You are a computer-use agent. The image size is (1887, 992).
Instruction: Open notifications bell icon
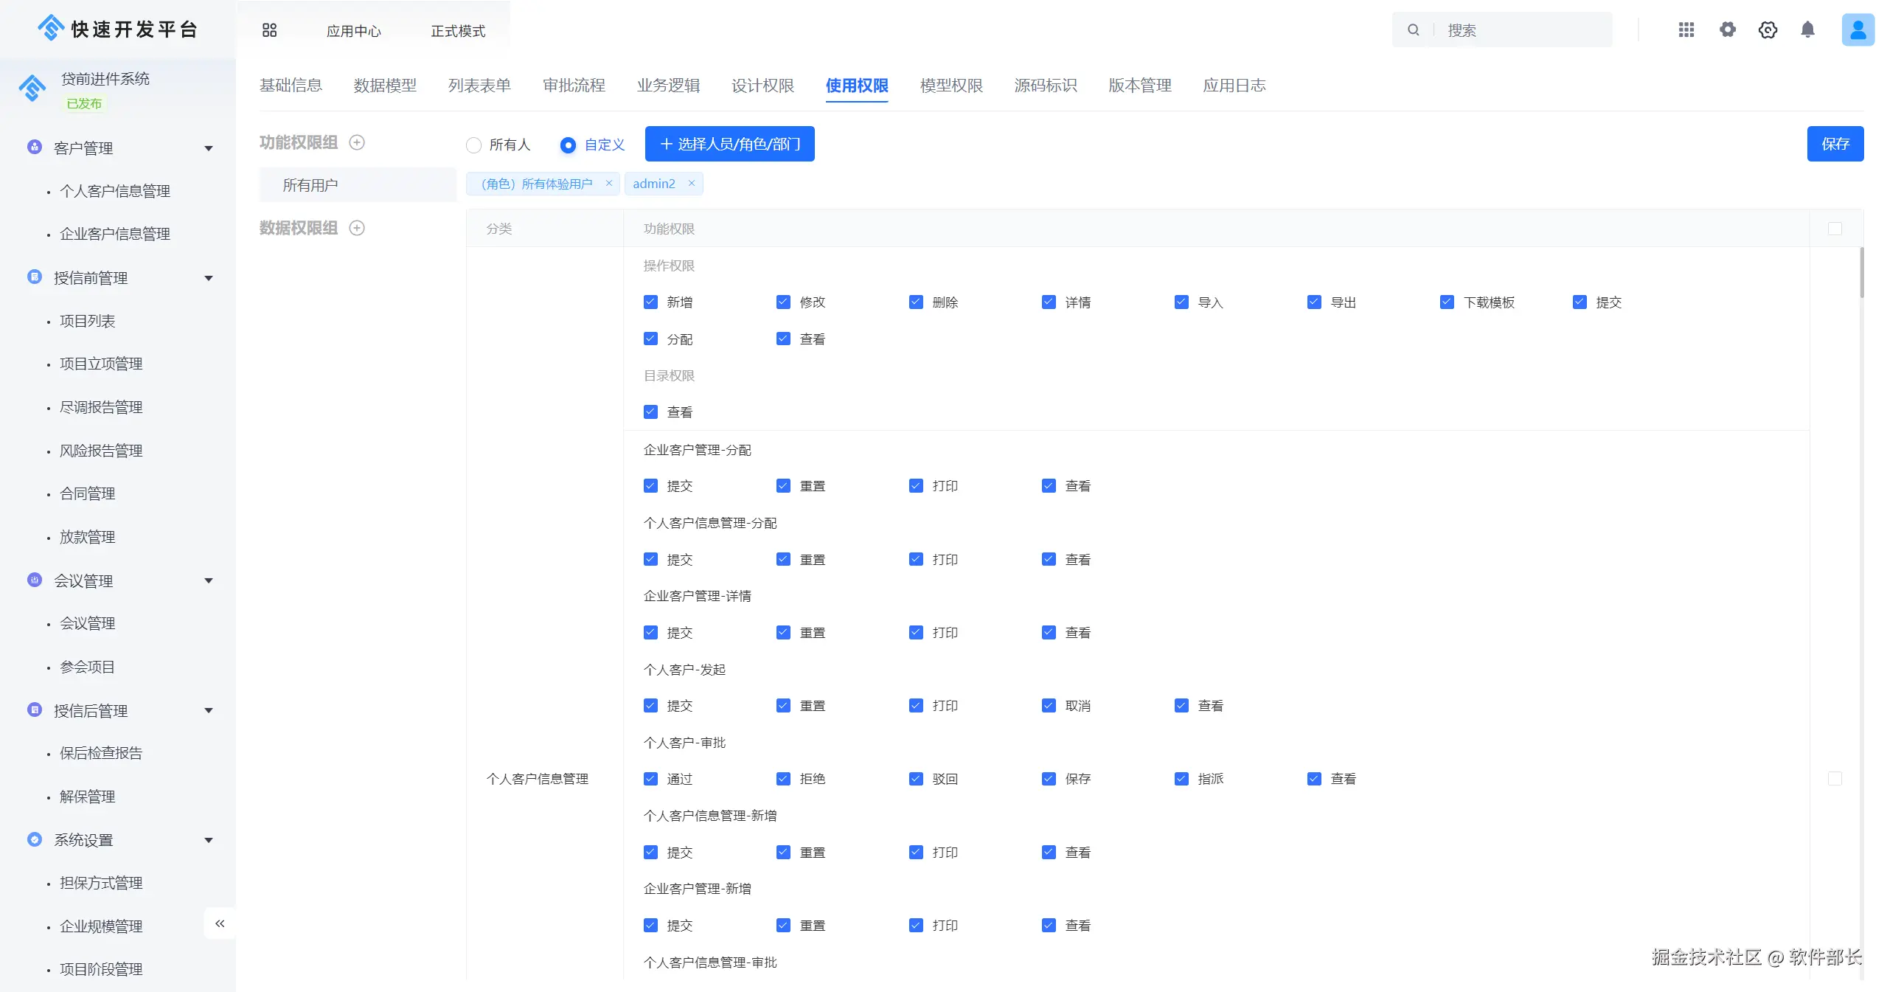tap(1807, 30)
